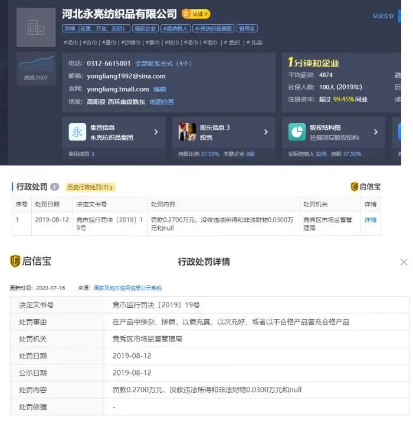This screenshot has height=424, width=413.
Task: Click the 认证企业 link
Action: 383,16
